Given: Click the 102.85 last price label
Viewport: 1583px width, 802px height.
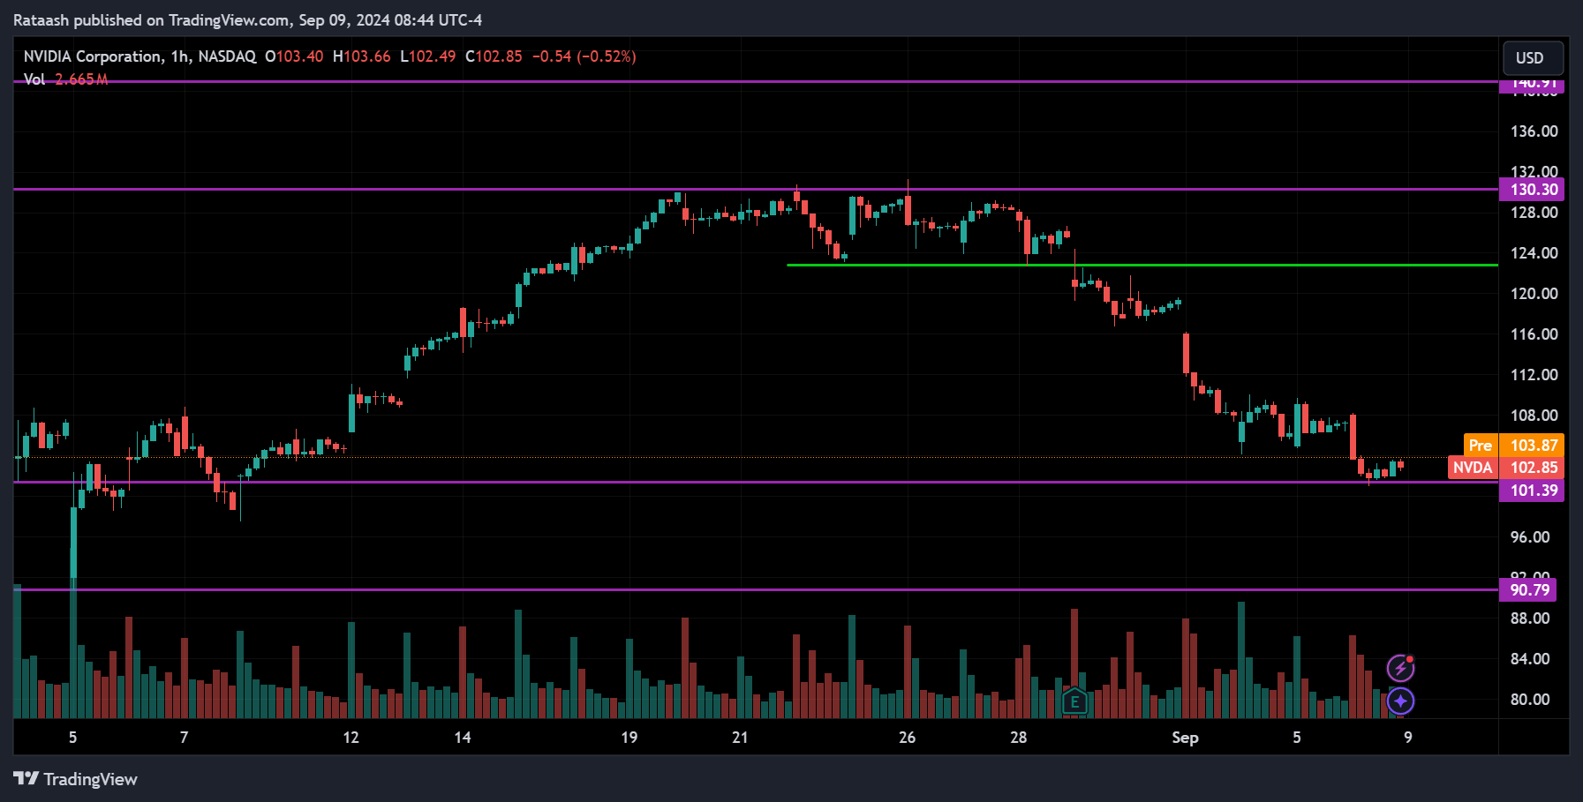Looking at the screenshot, I should tap(1533, 468).
